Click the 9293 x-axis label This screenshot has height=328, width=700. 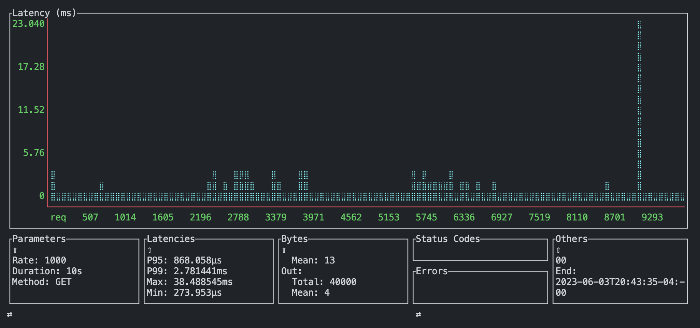coord(652,217)
